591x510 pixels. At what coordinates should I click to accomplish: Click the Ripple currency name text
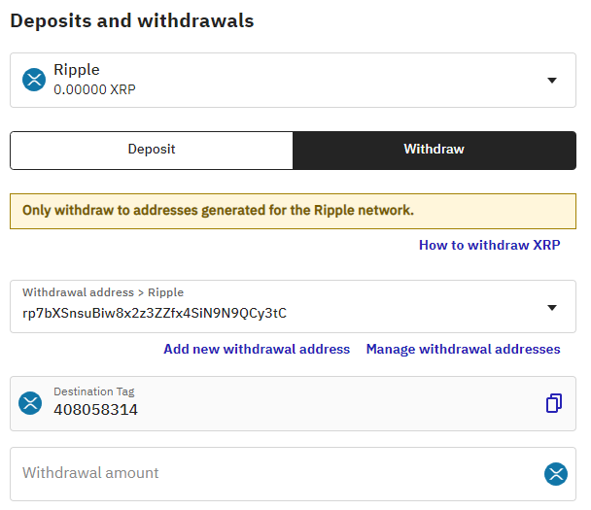click(77, 70)
